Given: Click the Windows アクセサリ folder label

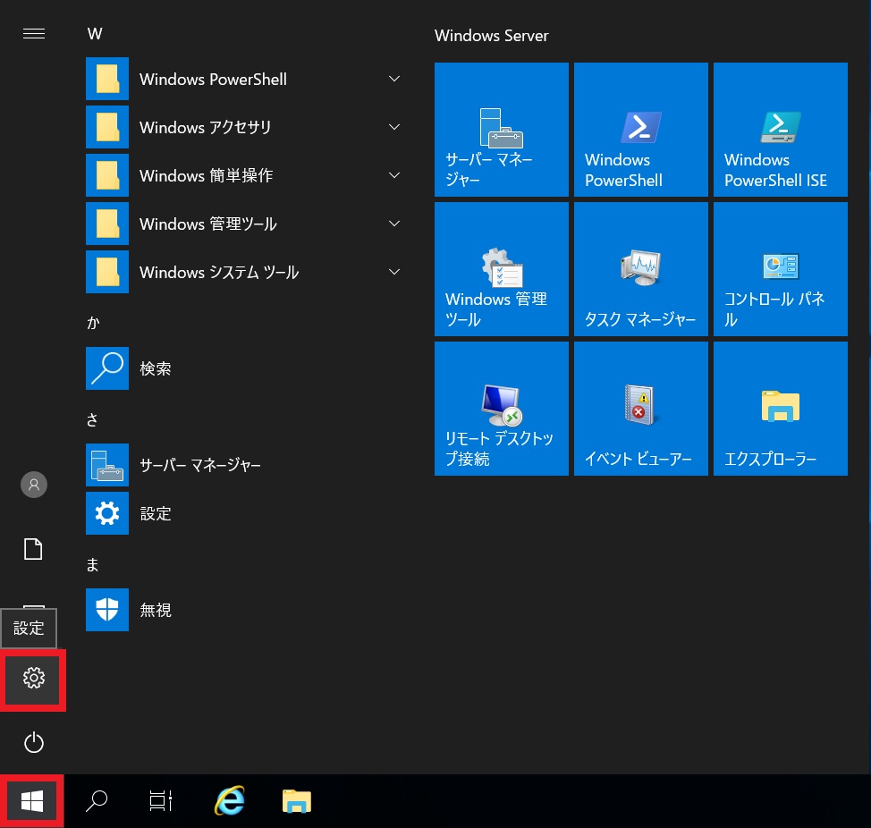Looking at the screenshot, I should (x=206, y=128).
